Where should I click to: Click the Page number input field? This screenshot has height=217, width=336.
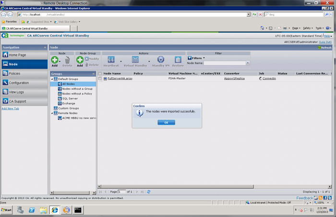pyautogui.click(x=122, y=192)
